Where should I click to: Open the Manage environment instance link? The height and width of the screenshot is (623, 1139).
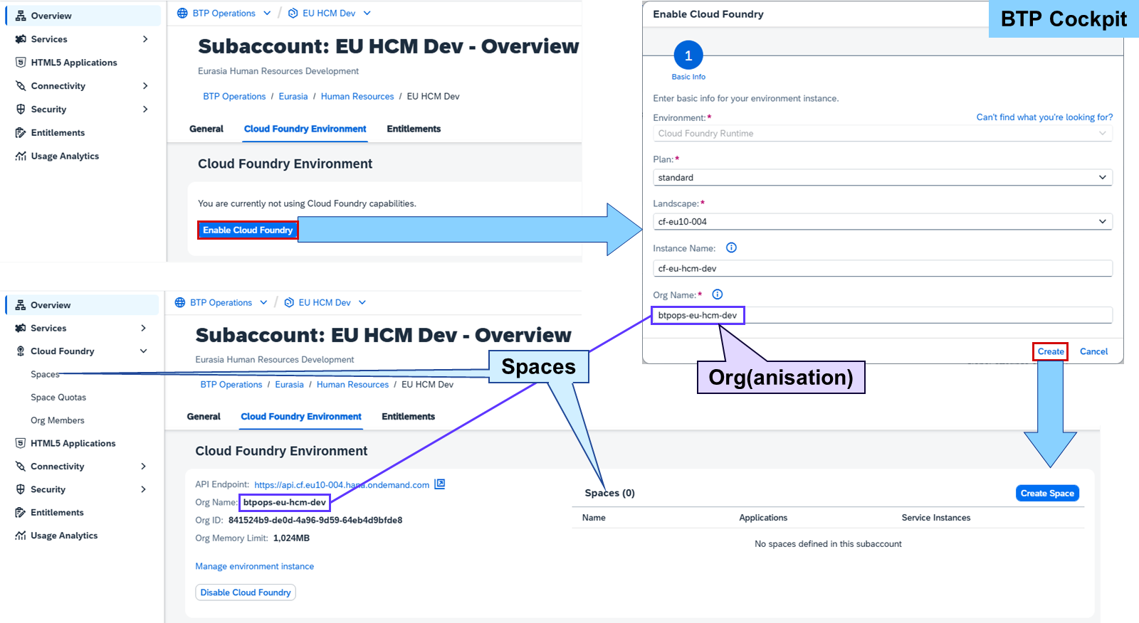255,567
